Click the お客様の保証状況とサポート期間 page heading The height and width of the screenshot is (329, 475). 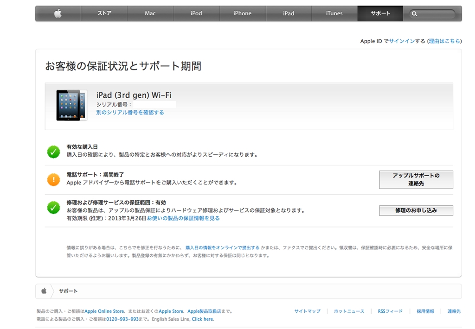click(123, 66)
